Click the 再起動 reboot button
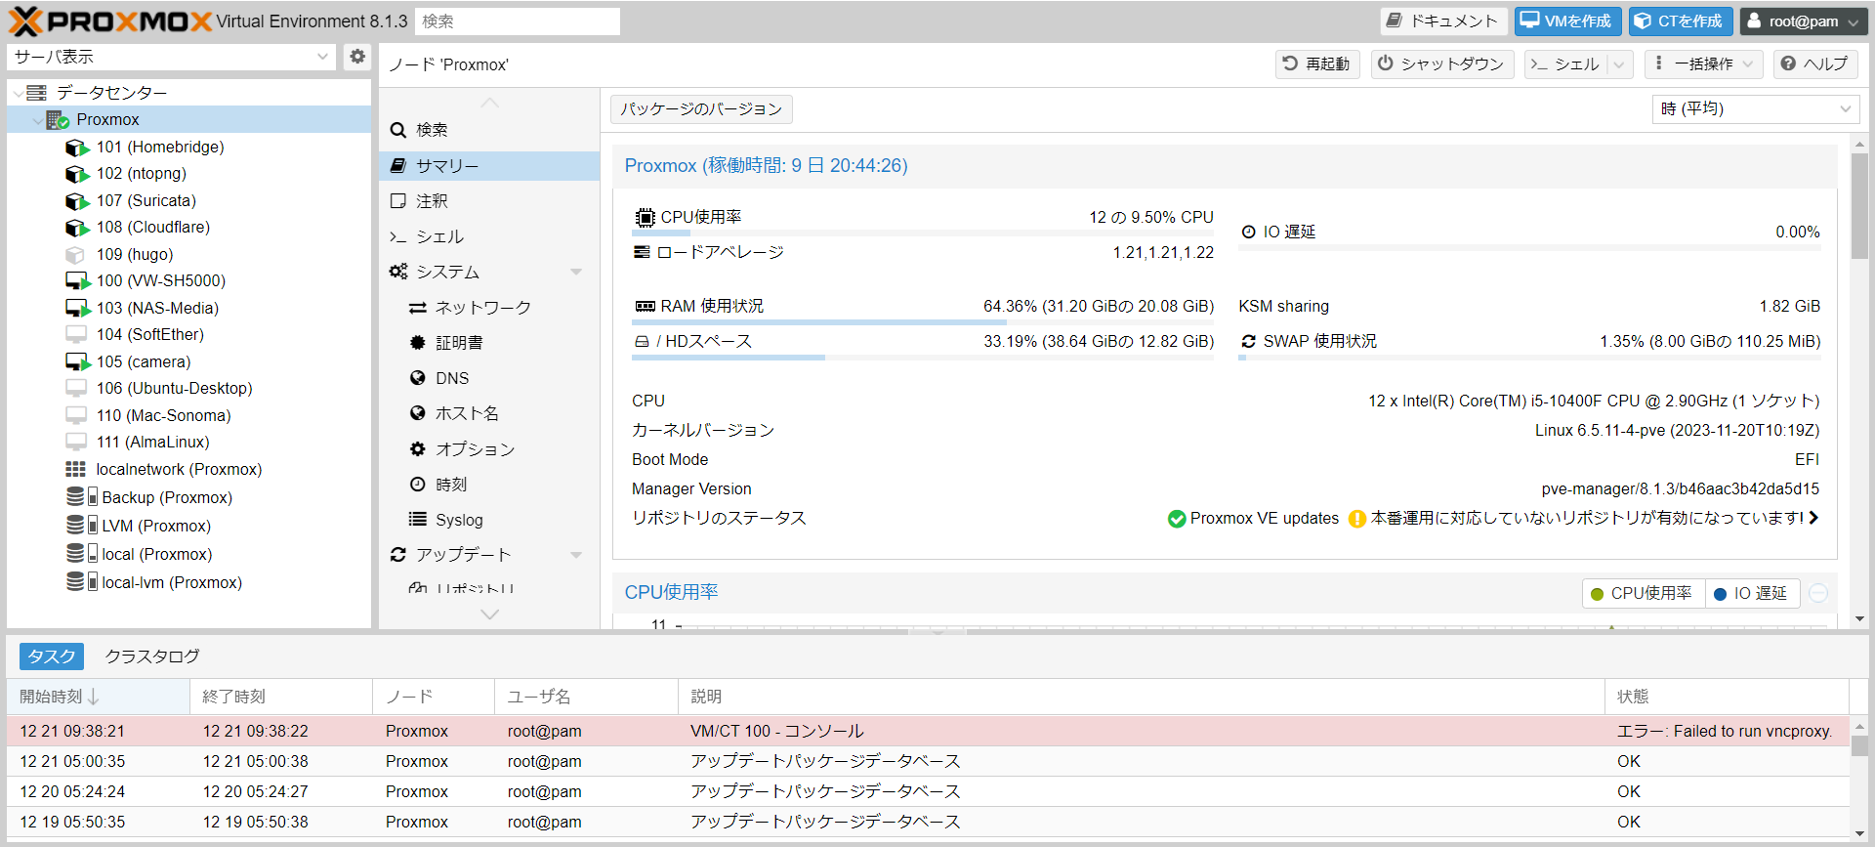This screenshot has width=1875, height=847. pyautogui.click(x=1316, y=64)
